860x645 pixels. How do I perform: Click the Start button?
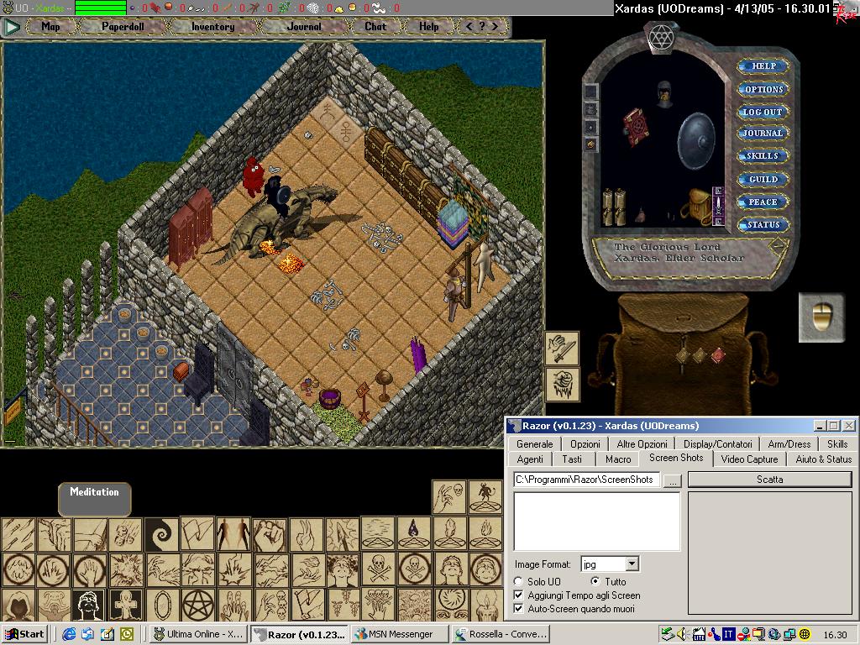click(24, 634)
